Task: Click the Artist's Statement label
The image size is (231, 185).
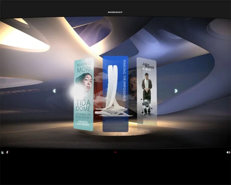Action: point(83,123)
